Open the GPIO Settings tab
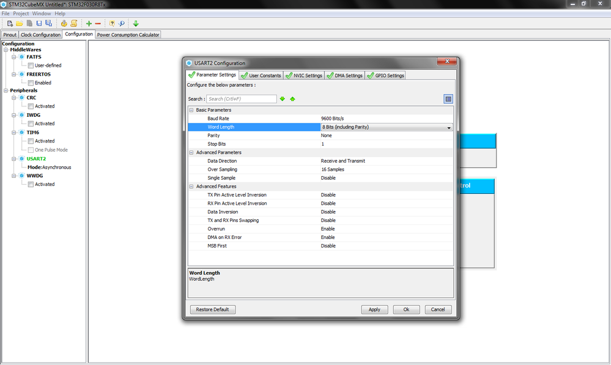 point(386,76)
